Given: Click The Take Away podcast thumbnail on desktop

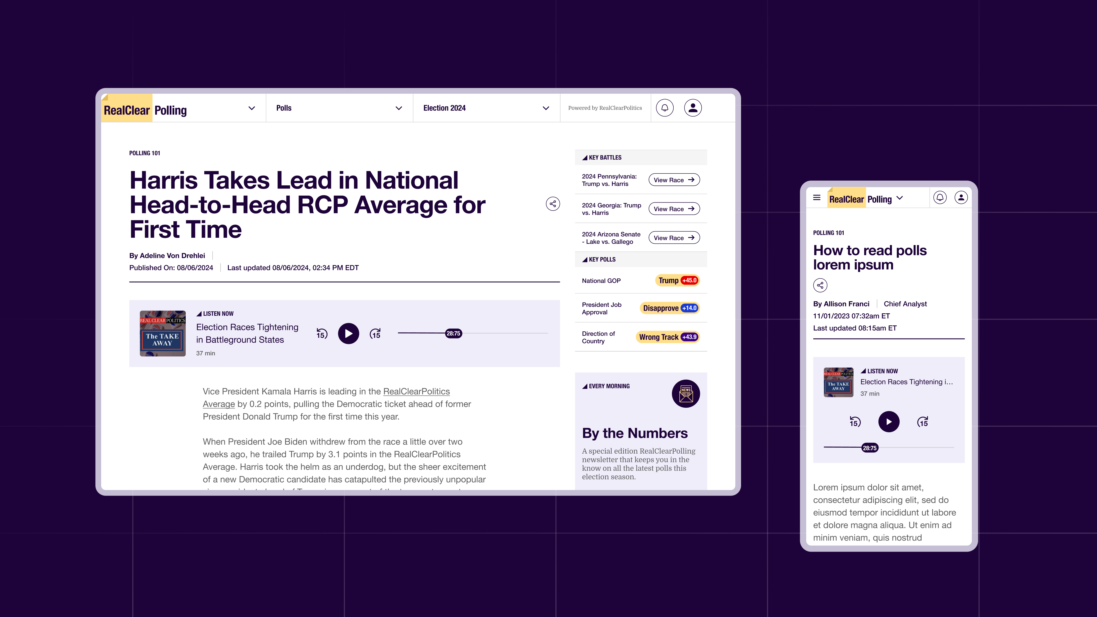Looking at the screenshot, I should 163,333.
